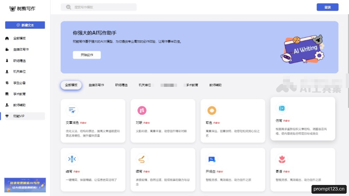Click the orange 续写 card icon
The height and width of the screenshot is (196, 349).
coord(142,159)
